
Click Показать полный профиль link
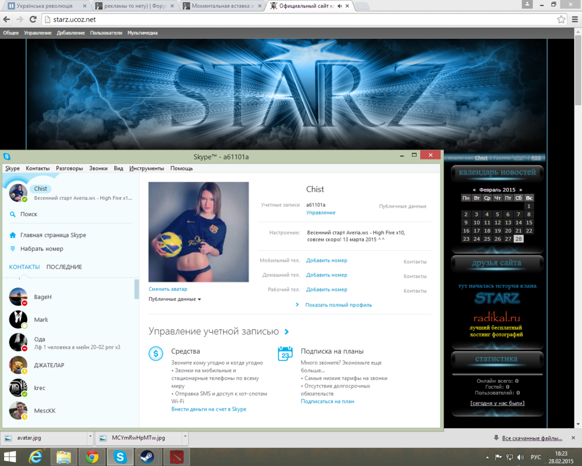click(x=338, y=305)
